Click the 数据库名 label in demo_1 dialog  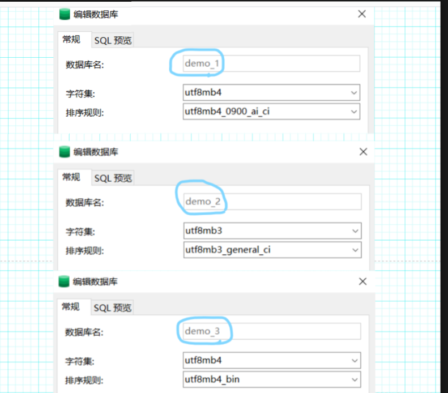(84, 65)
